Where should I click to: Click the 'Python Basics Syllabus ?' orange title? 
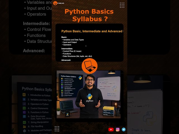click(89, 15)
